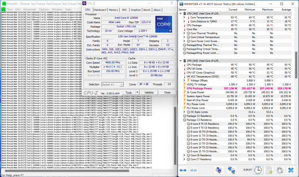299x177 pixels.
Task: Open the HWiNFO settings gear icon
Action: (280, 170)
